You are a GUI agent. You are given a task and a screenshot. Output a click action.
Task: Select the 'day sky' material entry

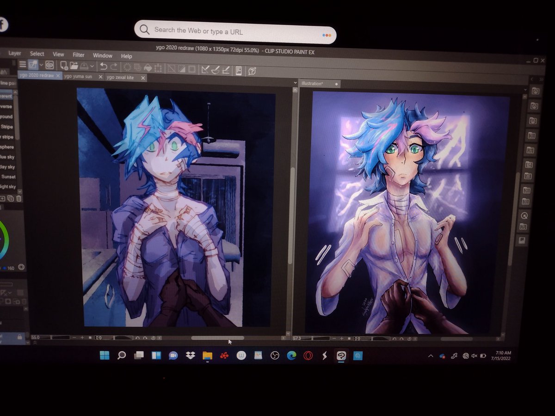coord(7,167)
